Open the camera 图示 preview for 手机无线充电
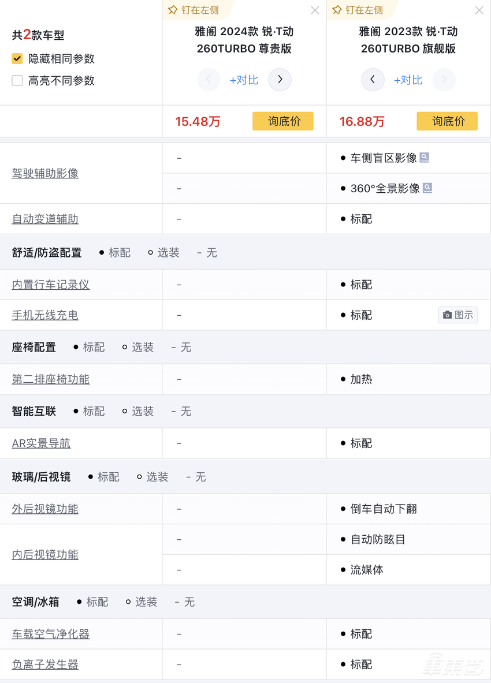Viewport: 491px width, 683px height. (457, 315)
